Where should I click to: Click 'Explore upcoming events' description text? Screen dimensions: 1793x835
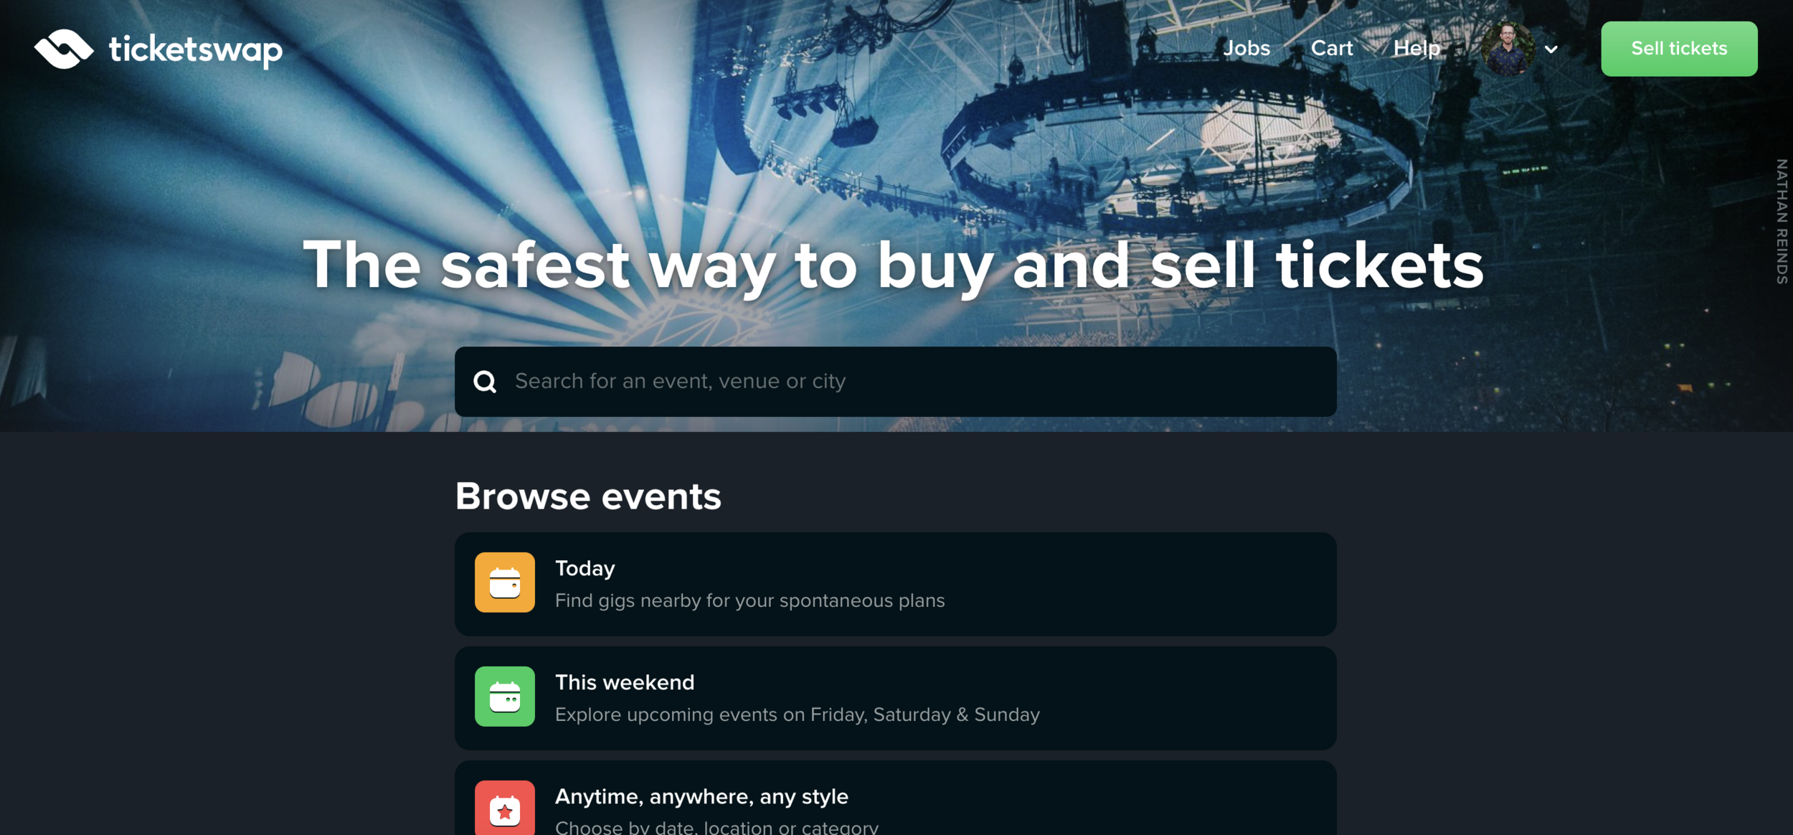tap(797, 714)
